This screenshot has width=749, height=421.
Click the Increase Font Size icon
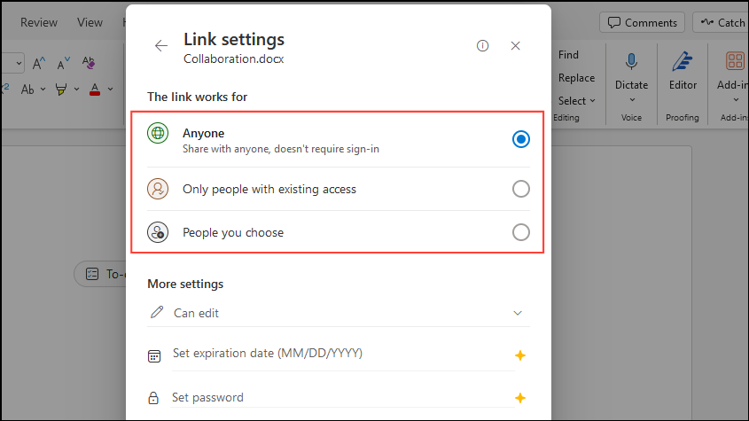click(x=39, y=63)
